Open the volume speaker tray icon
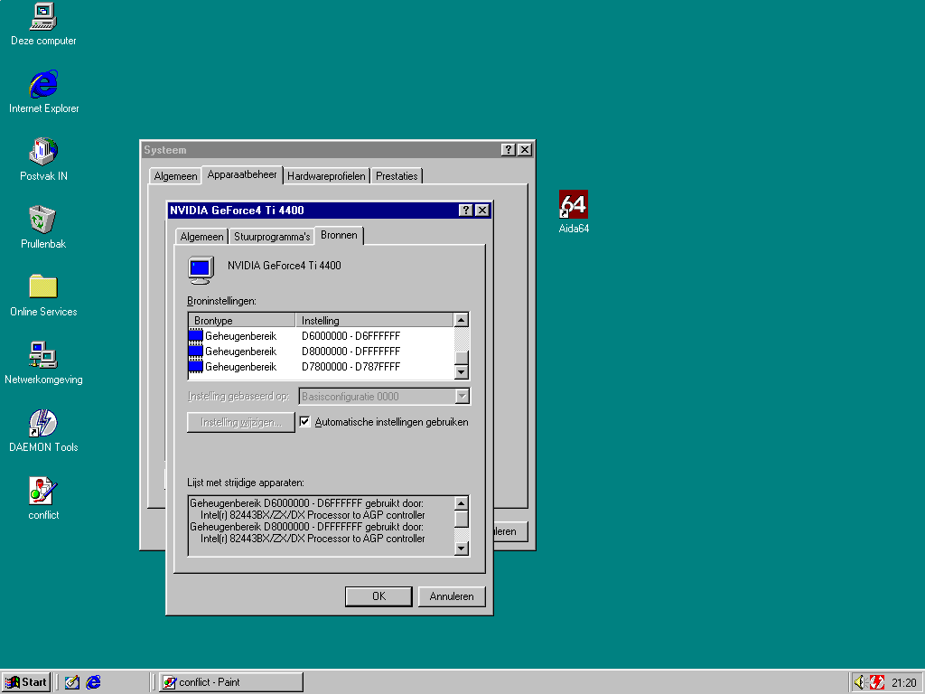Viewport: 925px width, 694px height. click(860, 682)
